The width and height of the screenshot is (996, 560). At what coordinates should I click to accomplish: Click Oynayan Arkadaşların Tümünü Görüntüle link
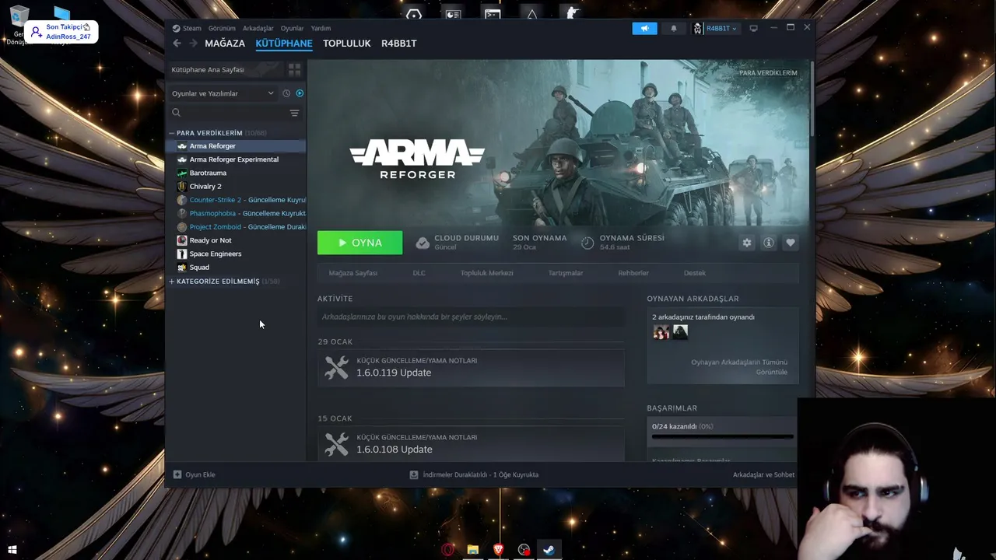click(x=739, y=367)
